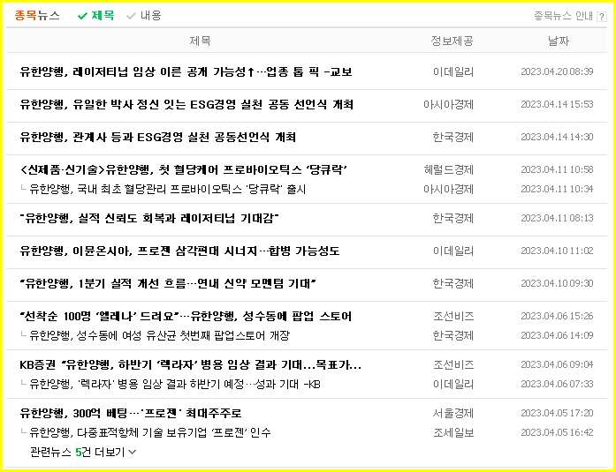This screenshot has width=616, height=472.
Task: Click 헤럴드경제 source name
Action: coord(449,169)
